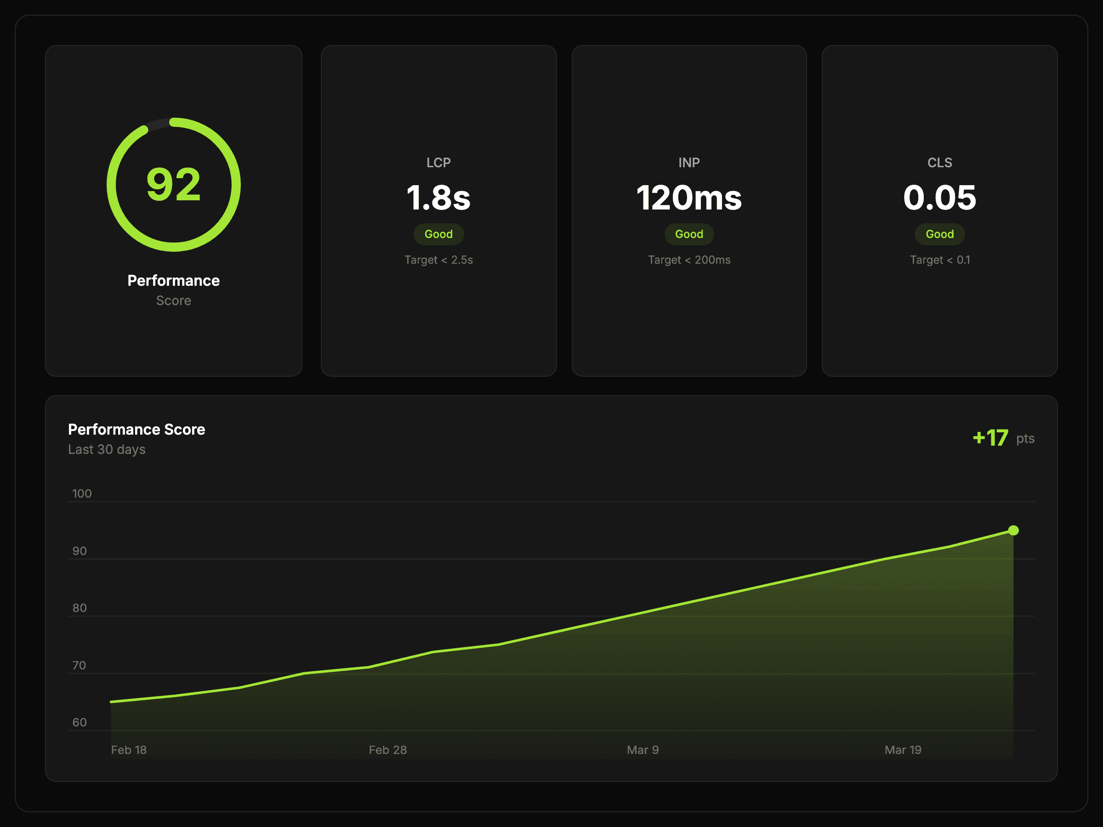Click the Last 30 days subtitle
The width and height of the screenshot is (1103, 827).
(107, 449)
